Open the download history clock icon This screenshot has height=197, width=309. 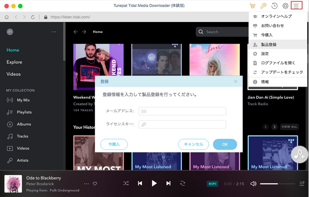tap(274, 6)
